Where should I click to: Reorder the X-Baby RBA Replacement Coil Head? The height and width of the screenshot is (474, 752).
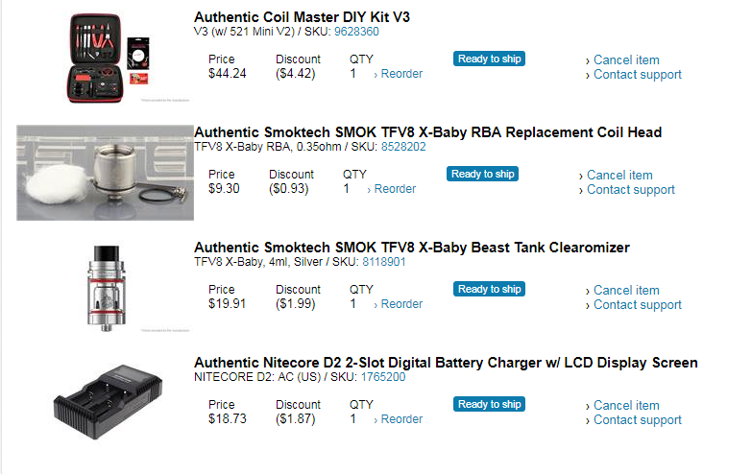click(395, 189)
